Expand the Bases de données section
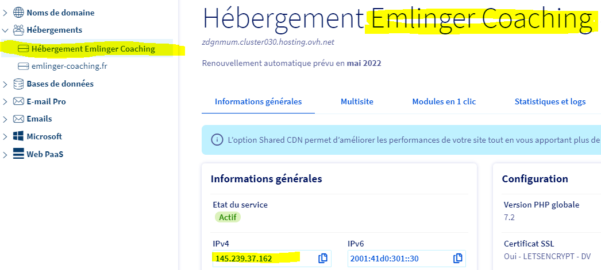 [5, 84]
